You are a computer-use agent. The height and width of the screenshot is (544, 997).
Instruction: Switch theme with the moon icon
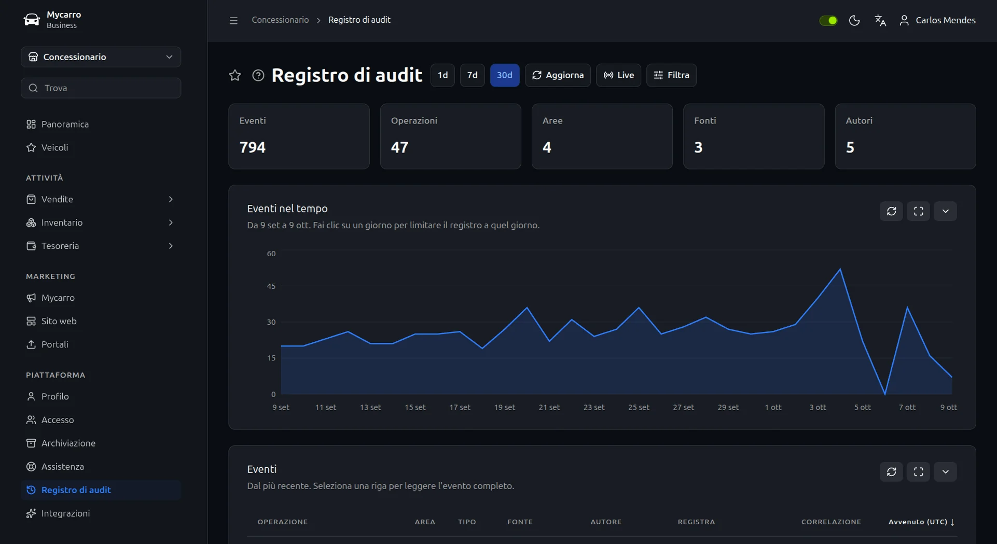[854, 20]
